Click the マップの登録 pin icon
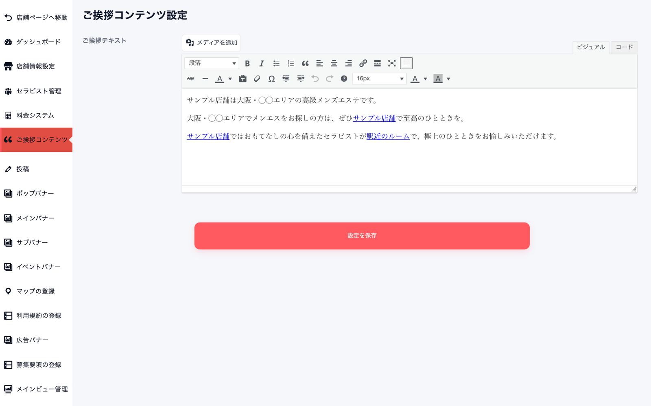The width and height of the screenshot is (651, 406). (x=8, y=291)
